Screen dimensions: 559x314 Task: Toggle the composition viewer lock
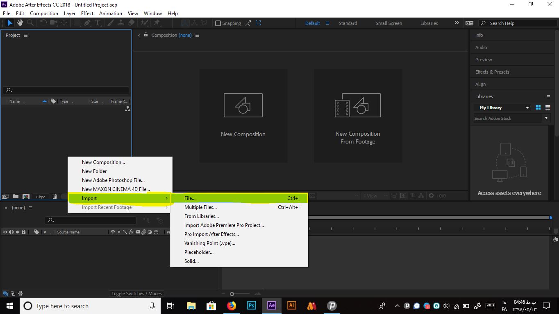pos(146,35)
